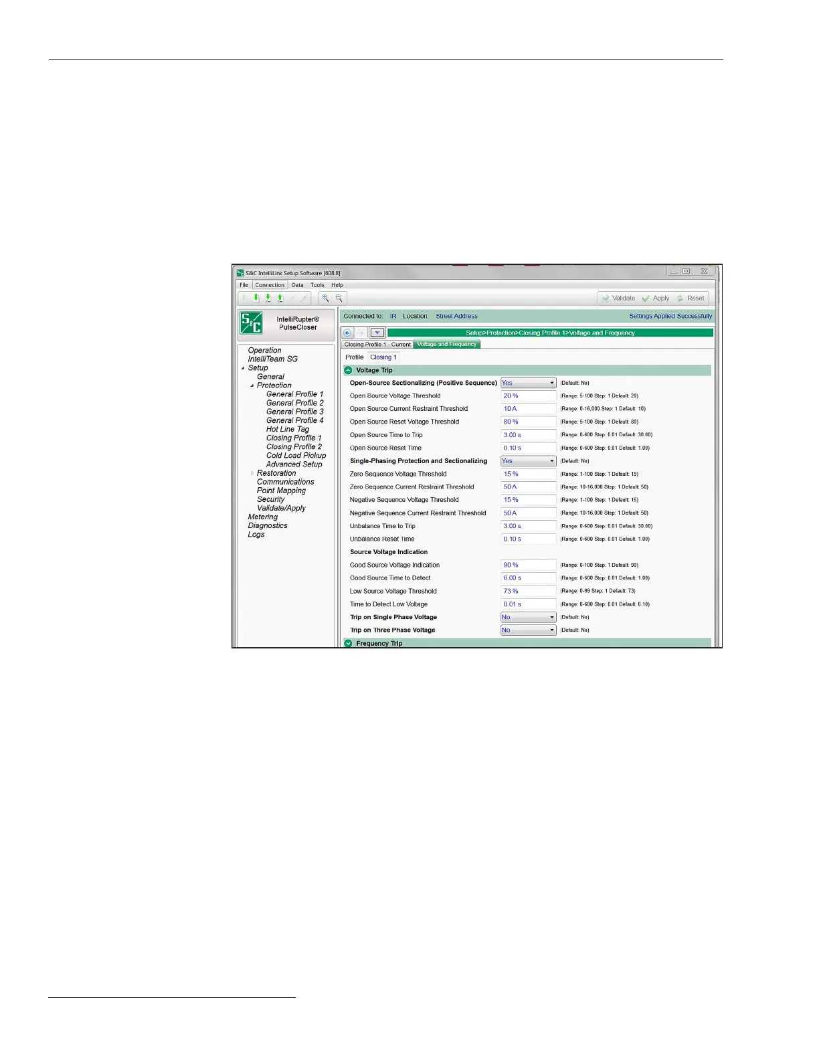Select Hot Line Tag in the tree
This screenshot has width=819, height=1060.
tap(288, 429)
